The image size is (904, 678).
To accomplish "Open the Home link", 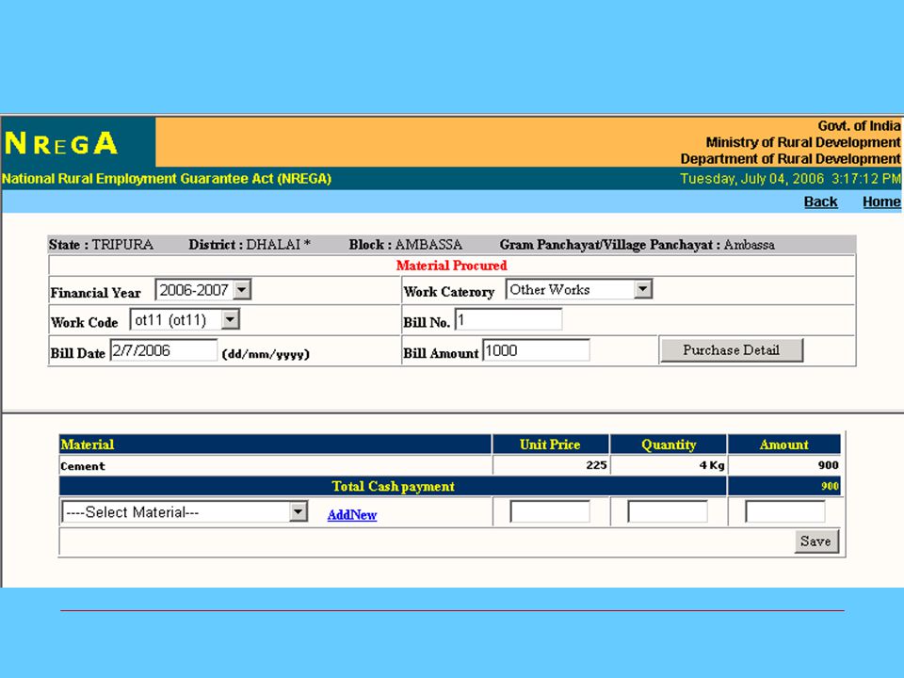I will 881,202.
